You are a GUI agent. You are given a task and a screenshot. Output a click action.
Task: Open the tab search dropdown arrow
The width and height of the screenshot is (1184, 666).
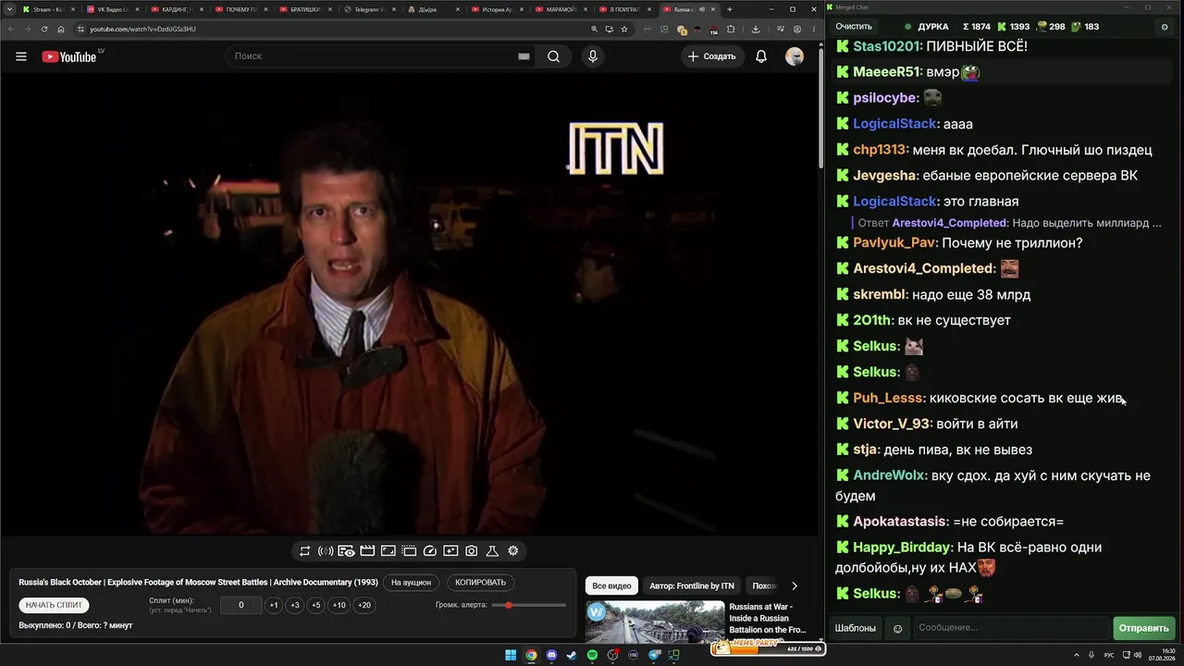(9, 9)
